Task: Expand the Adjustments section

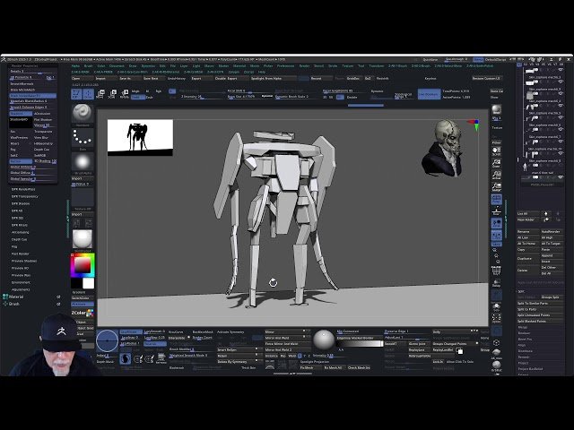Action: [21, 289]
